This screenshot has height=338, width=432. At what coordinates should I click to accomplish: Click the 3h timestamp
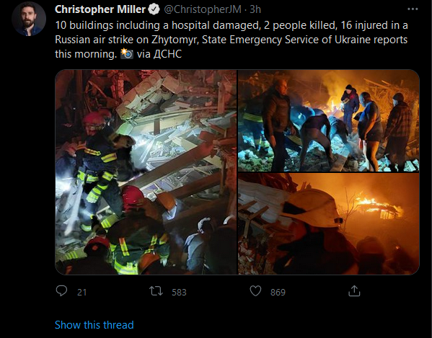pyautogui.click(x=255, y=9)
